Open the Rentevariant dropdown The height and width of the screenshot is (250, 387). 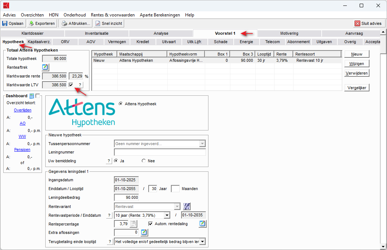tap(177, 206)
